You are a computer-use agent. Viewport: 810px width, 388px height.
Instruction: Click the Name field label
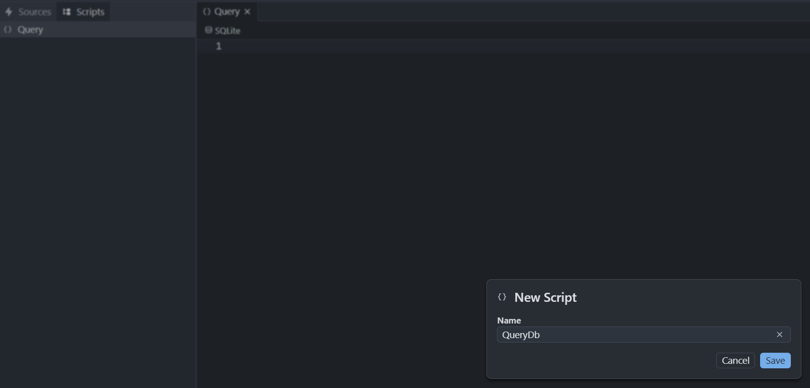tap(509, 320)
